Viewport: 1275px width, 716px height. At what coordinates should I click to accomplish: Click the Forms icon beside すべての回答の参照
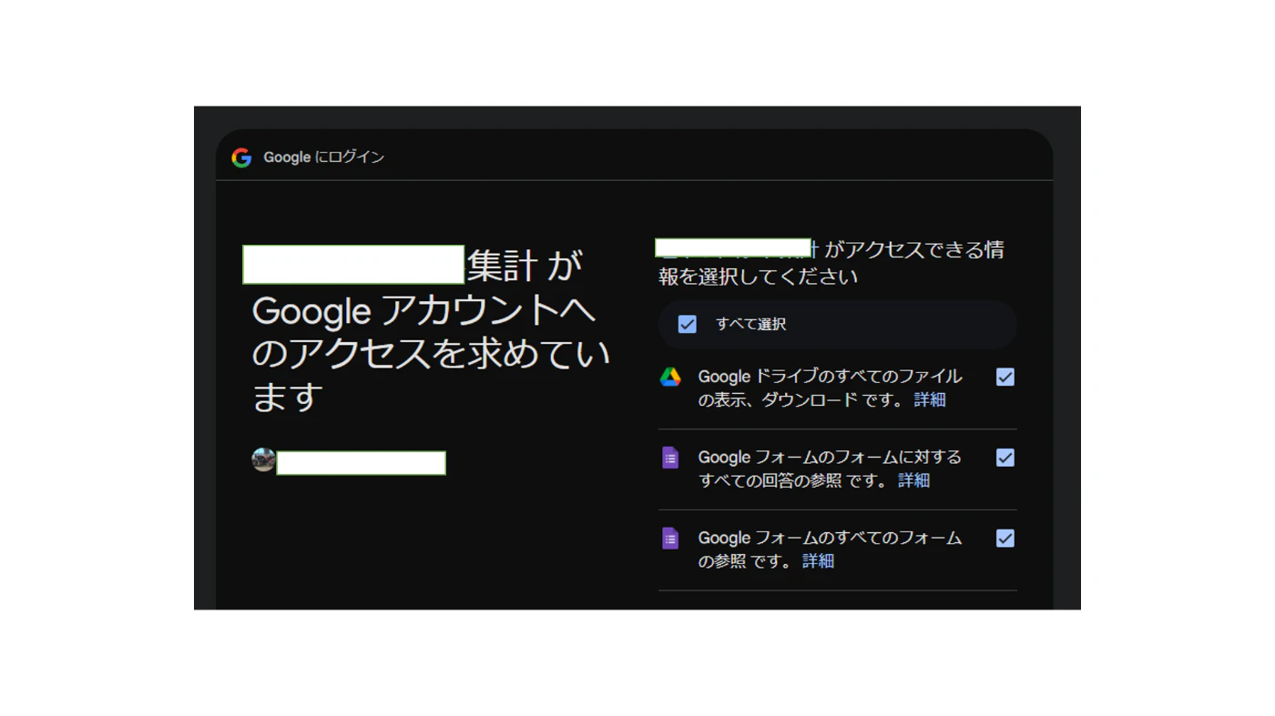click(x=670, y=458)
